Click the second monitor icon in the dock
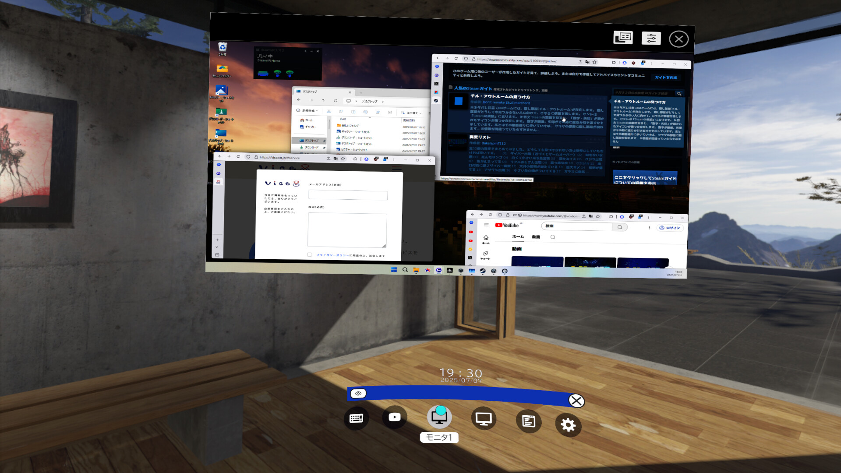This screenshot has width=841, height=473. coord(484,419)
